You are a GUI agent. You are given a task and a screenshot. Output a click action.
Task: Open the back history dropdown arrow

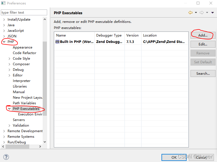196,13
